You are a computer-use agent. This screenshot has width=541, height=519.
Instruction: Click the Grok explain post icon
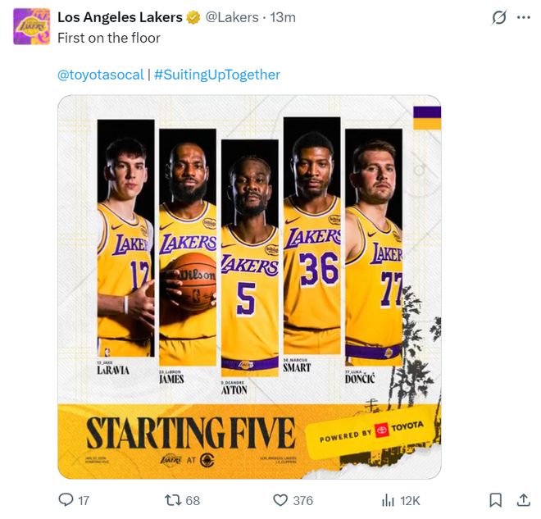click(x=498, y=17)
